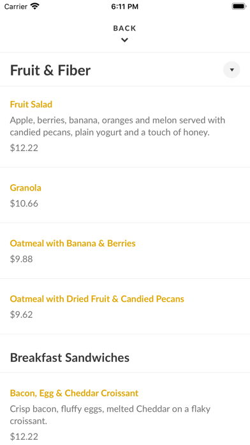Click the battery icon in status bar

239,6
